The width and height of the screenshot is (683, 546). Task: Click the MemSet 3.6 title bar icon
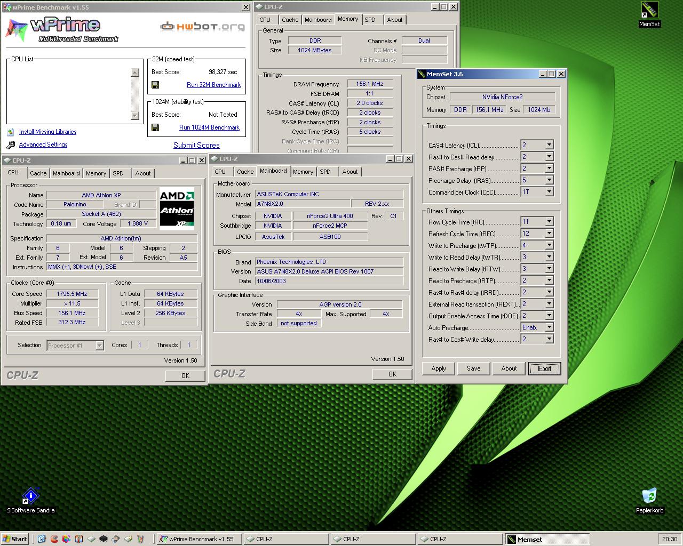coord(422,74)
